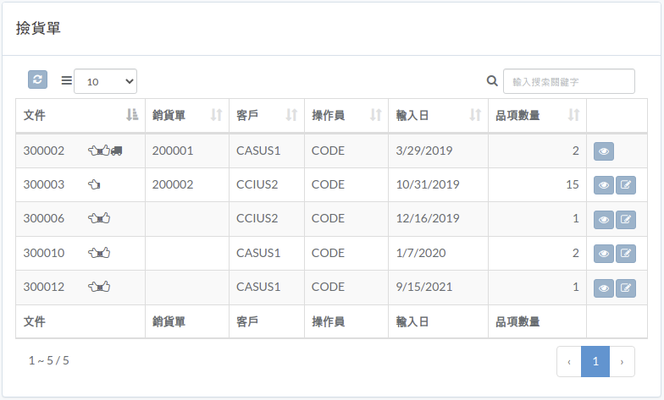Image resolution: width=664 pixels, height=400 pixels.
Task: Open the hamburger list menu icon
Action: pos(66,80)
